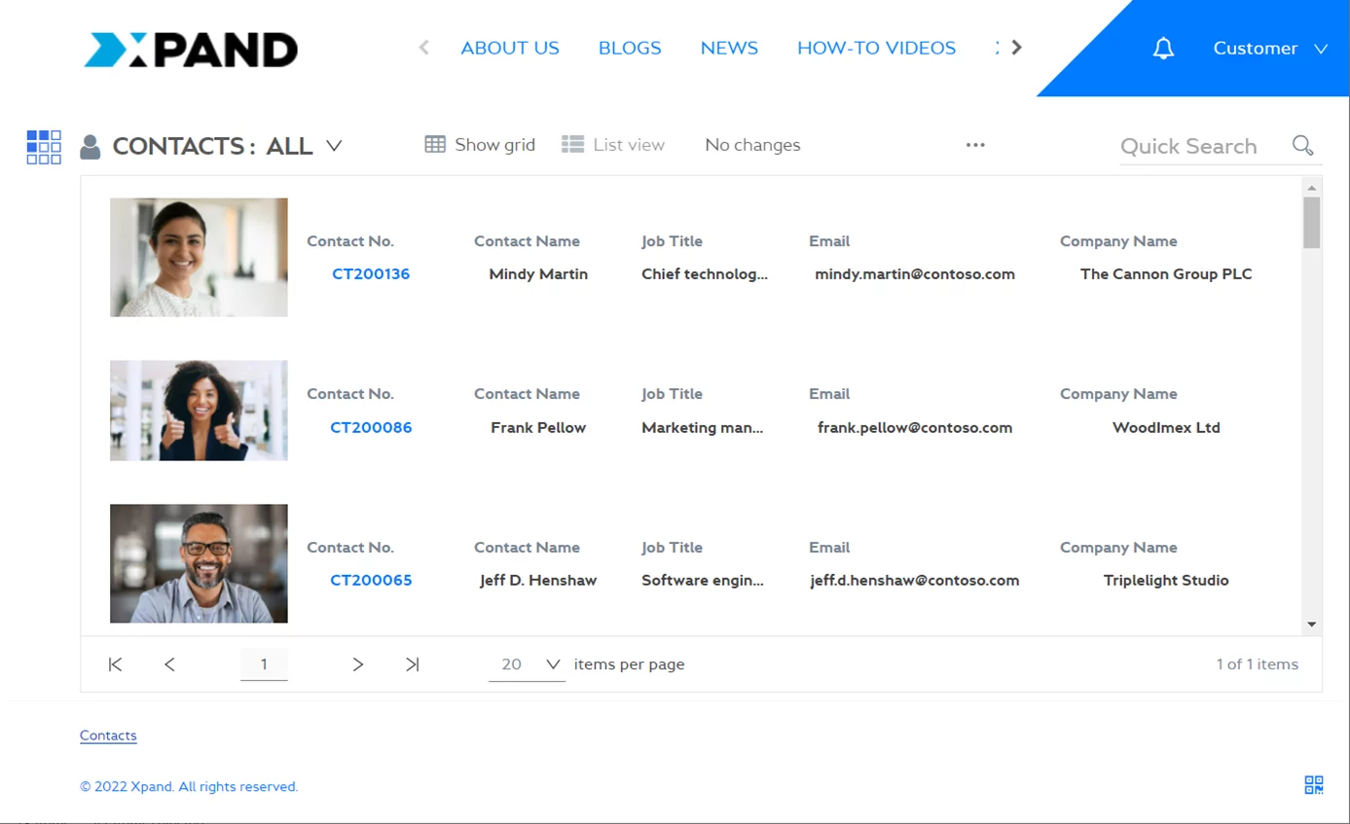Viewport: 1350px width, 824px height.
Task: Click in the Quick Search field
Action: 1200,147
